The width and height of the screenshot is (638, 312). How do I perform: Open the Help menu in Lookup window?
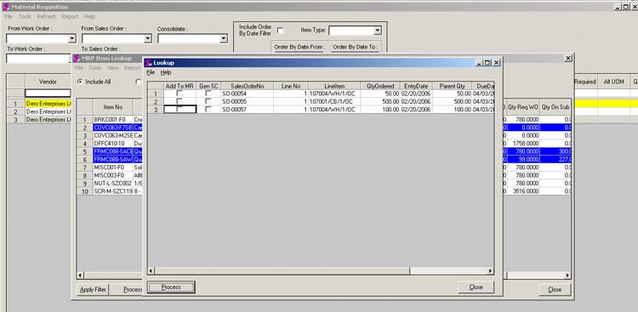(166, 72)
